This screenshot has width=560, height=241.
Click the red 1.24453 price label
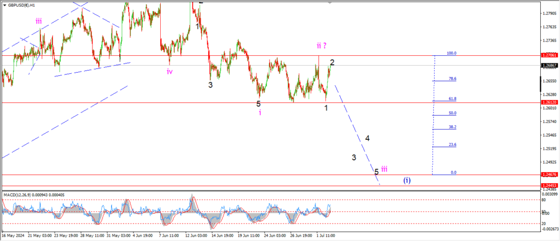pyautogui.click(x=549, y=186)
